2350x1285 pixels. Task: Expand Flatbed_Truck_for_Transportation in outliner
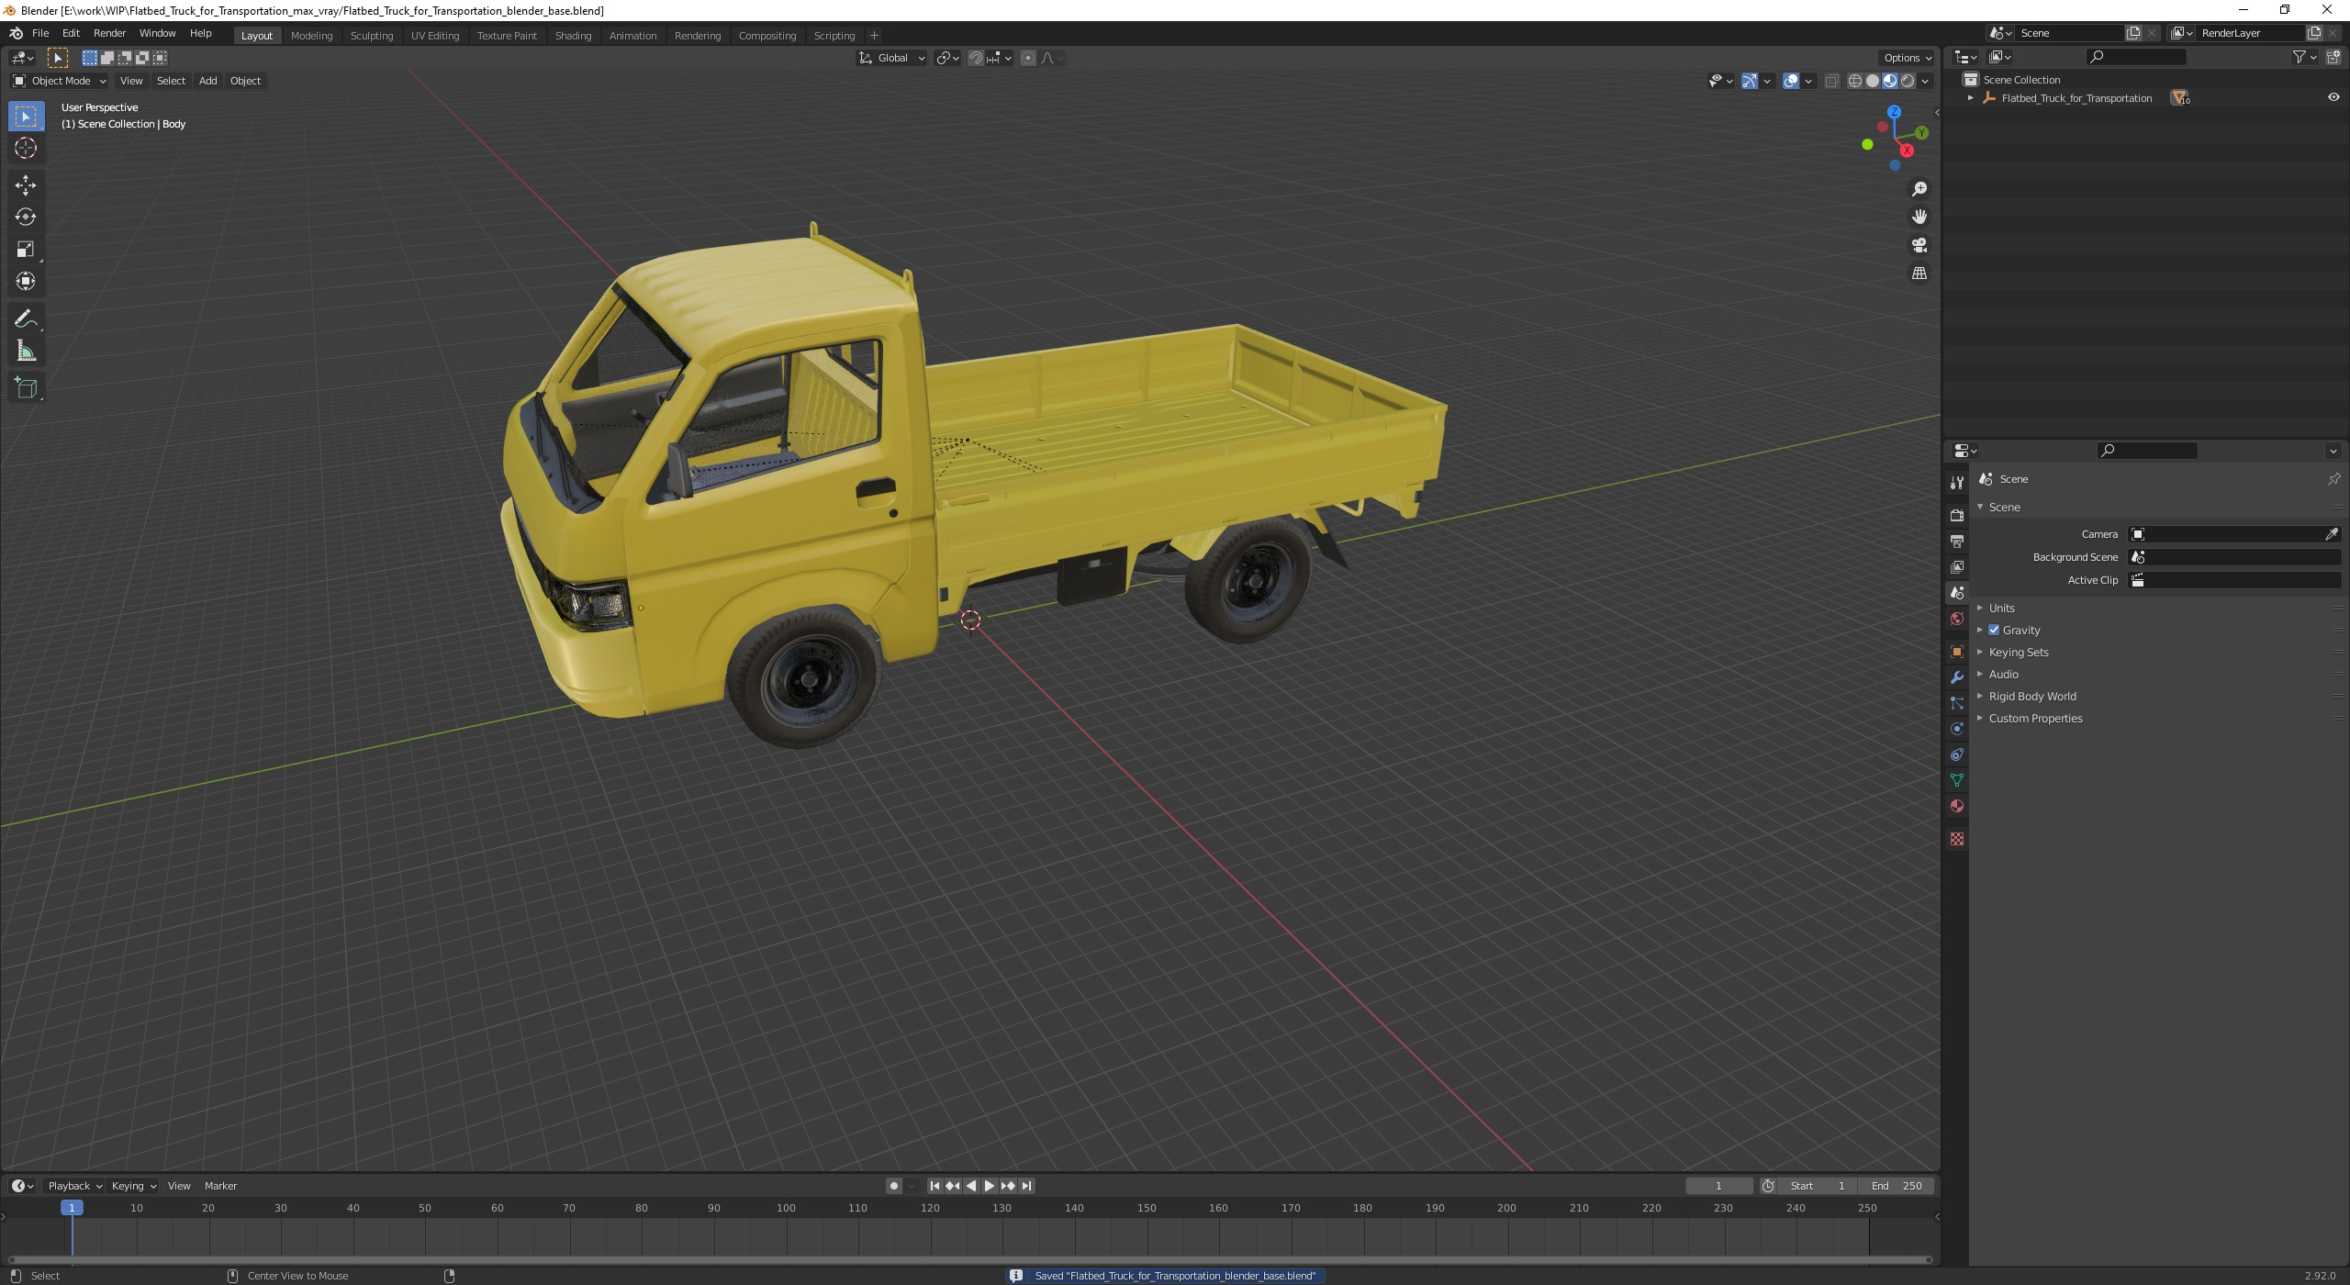click(1971, 98)
